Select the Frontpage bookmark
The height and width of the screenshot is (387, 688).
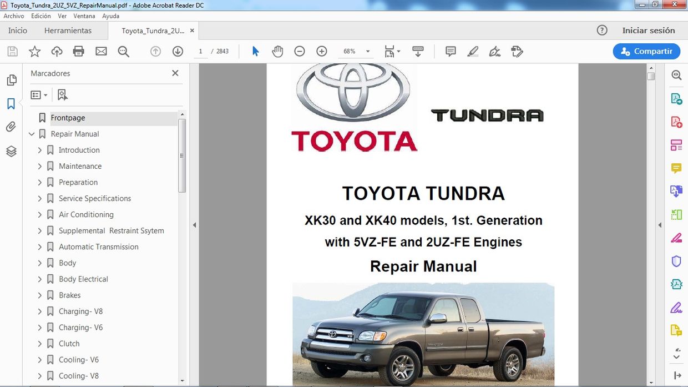68,118
